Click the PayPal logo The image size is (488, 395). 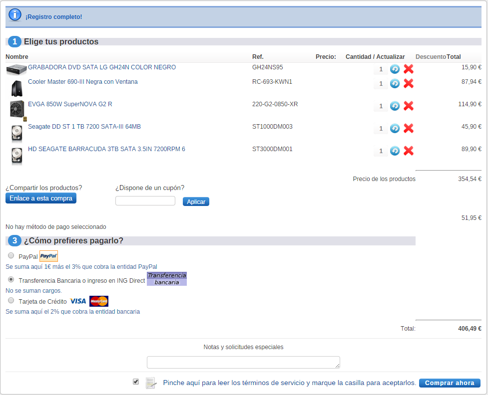tap(48, 256)
